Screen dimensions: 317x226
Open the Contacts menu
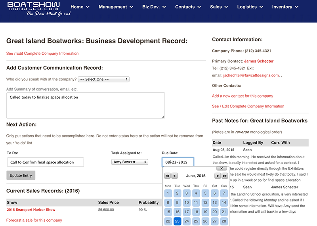tap(188, 7)
